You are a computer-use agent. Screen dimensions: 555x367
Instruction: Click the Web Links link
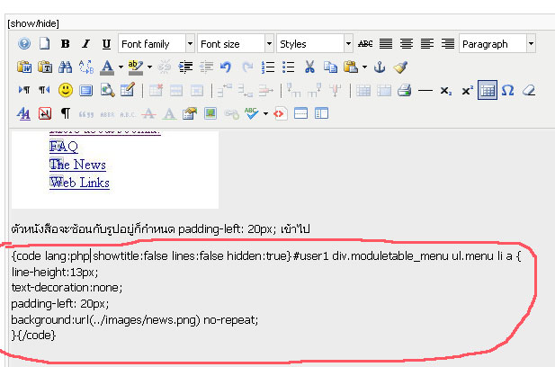click(x=79, y=183)
